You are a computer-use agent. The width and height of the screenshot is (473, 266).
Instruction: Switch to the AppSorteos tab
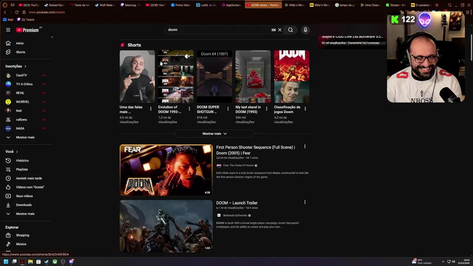click(231, 5)
